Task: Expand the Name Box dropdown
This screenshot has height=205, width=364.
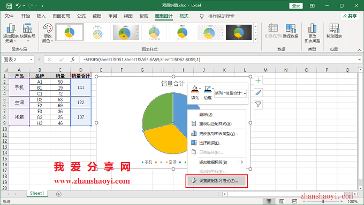Action: pyautogui.click(x=32, y=60)
